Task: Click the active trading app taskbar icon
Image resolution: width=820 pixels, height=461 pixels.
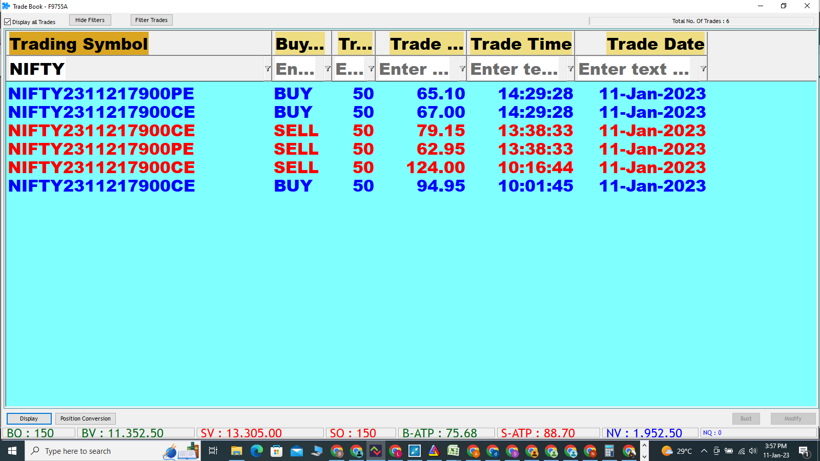Action: tap(376, 451)
